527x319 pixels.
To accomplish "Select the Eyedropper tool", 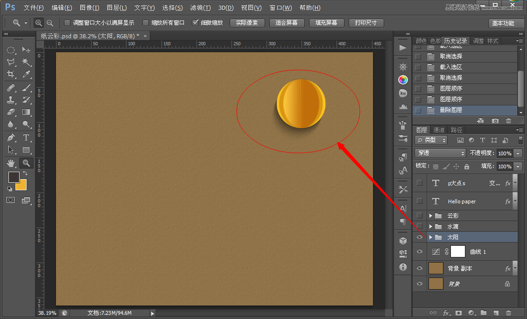I will (26, 74).
